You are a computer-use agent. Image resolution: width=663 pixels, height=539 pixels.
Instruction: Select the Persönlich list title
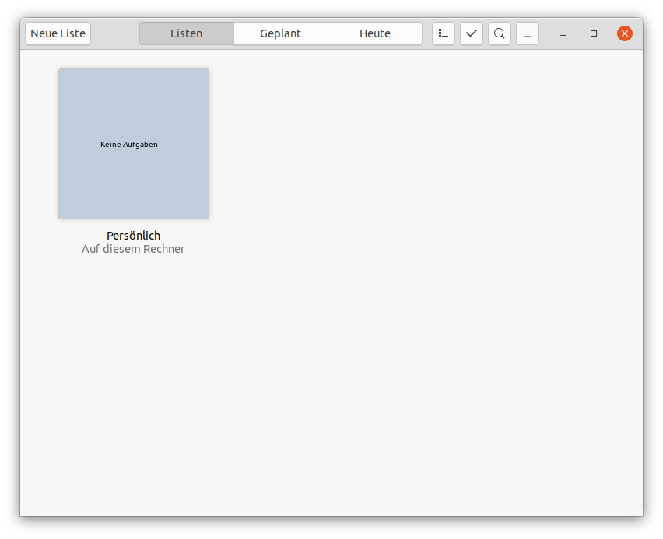click(134, 236)
